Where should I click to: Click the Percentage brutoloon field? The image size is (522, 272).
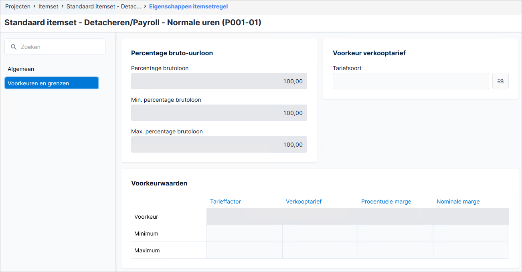[219, 81]
